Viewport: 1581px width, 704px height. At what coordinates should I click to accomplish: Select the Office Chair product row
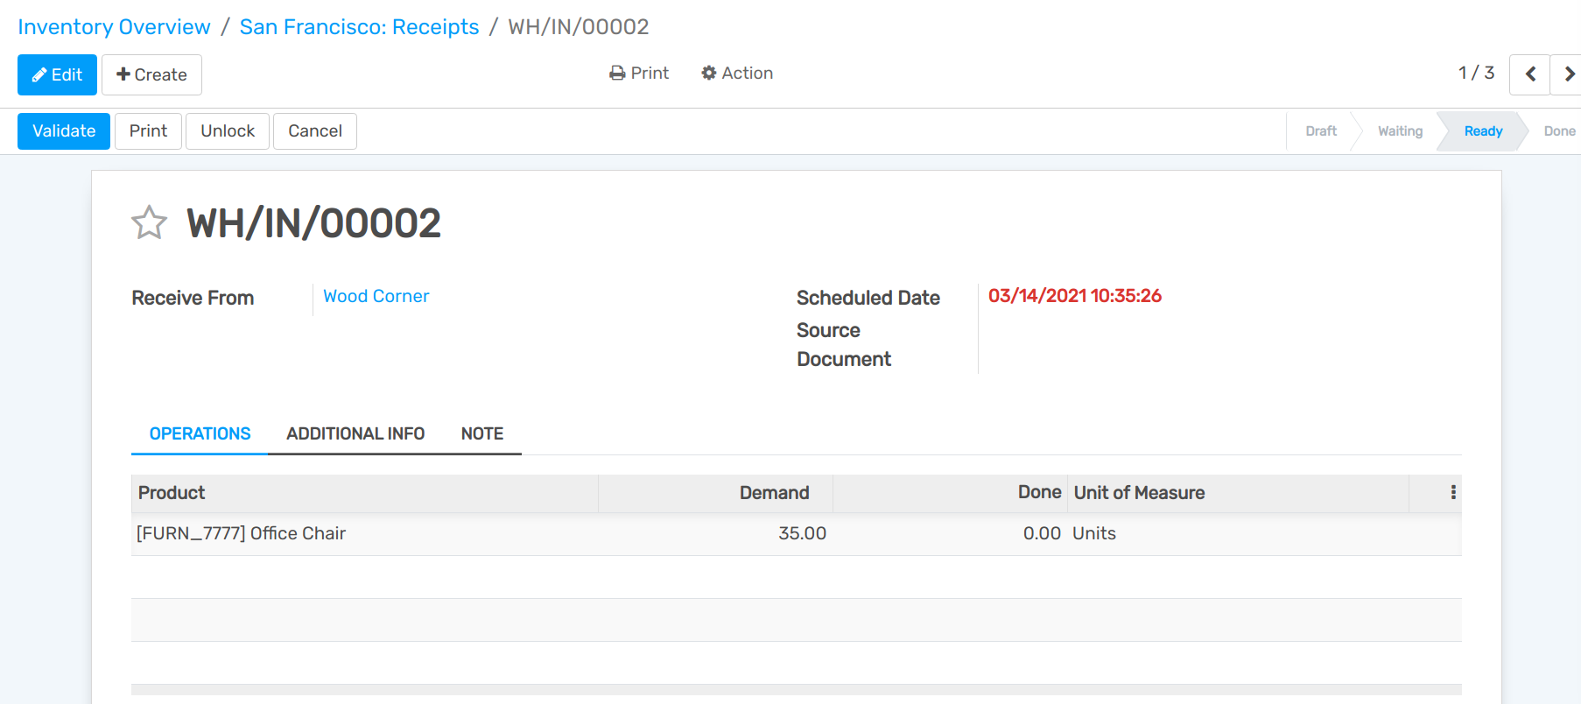242,533
